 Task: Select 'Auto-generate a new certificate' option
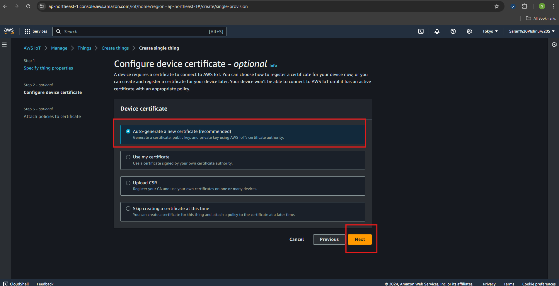pos(128,131)
